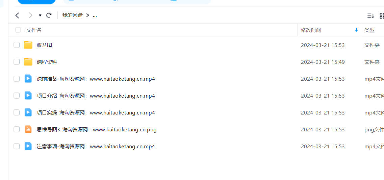This screenshot has height=180, width=384.
Task: Toggle the blue sort direction arrow
Action: pos(356,30)
